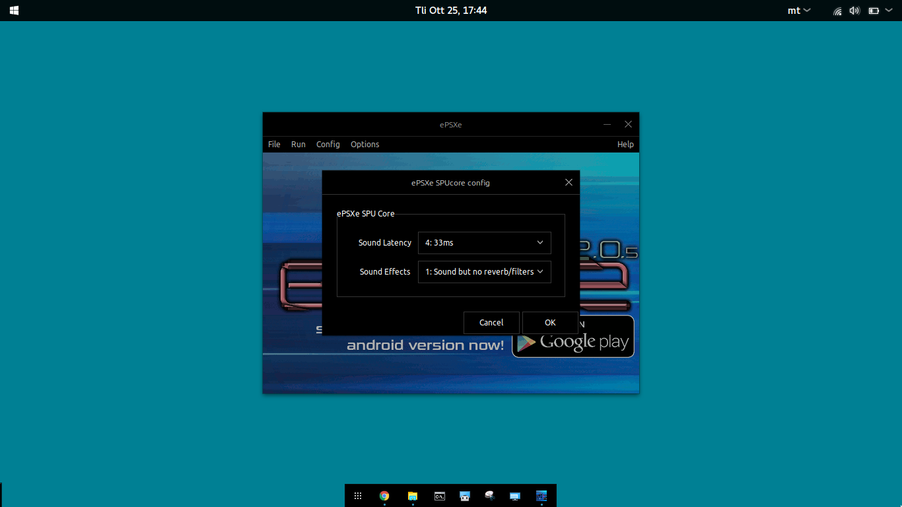Open the mt keyboard layout selector

coord(800,11)
